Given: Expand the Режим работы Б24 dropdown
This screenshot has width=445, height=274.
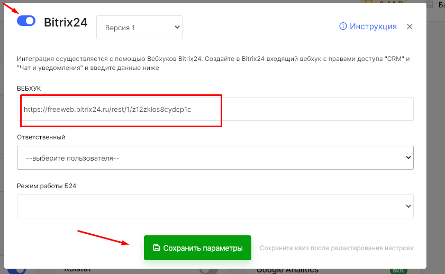Looking at the screenshot, I should [215, 206].
